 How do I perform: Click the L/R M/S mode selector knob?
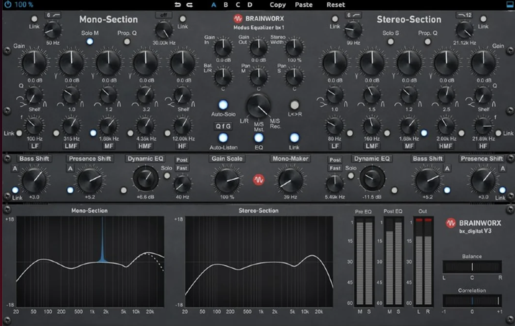(x=258, y=106)
